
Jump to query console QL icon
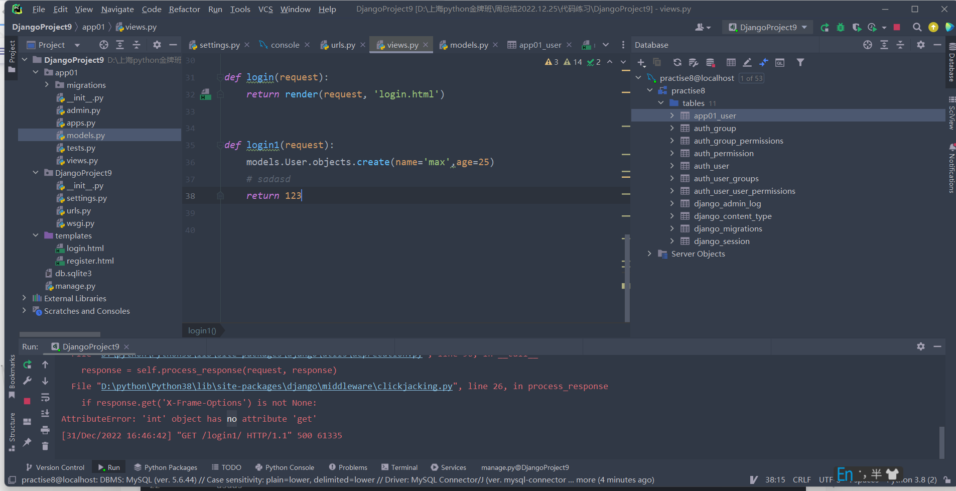click(x=780, y=62)
